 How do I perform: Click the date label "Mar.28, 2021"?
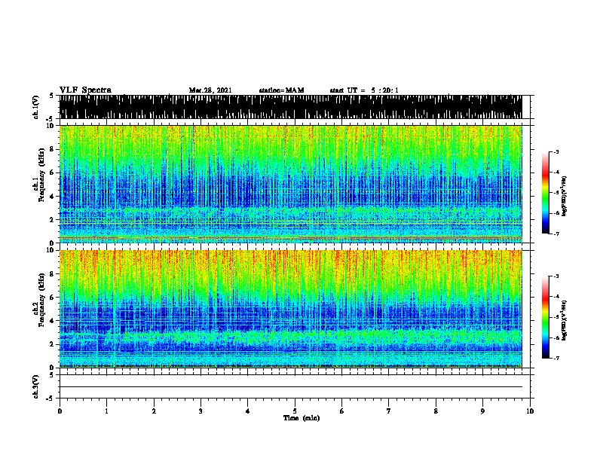click(210, 90)
